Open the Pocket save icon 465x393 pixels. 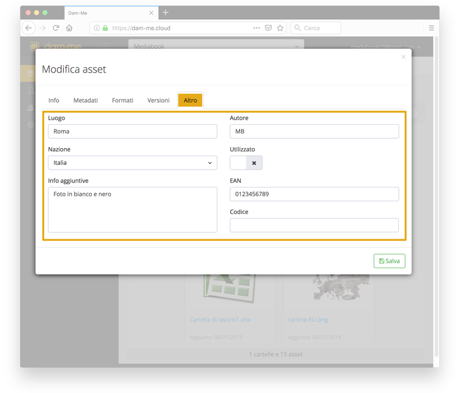[x=268, y=28]
